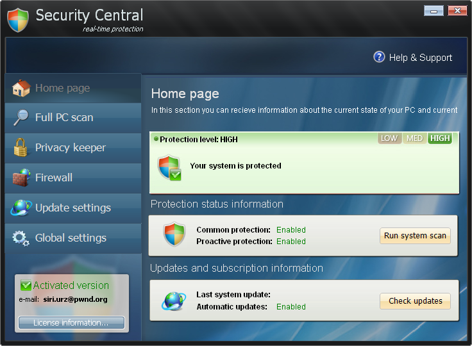
Task: Switch to the Firewall section
Action: click(73, 178)
